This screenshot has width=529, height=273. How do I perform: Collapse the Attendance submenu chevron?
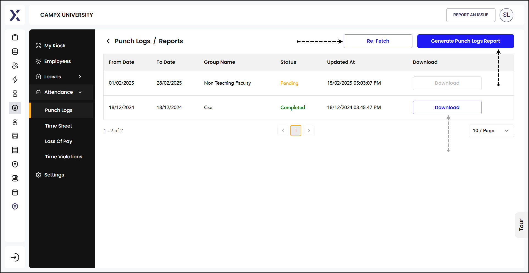80,92
